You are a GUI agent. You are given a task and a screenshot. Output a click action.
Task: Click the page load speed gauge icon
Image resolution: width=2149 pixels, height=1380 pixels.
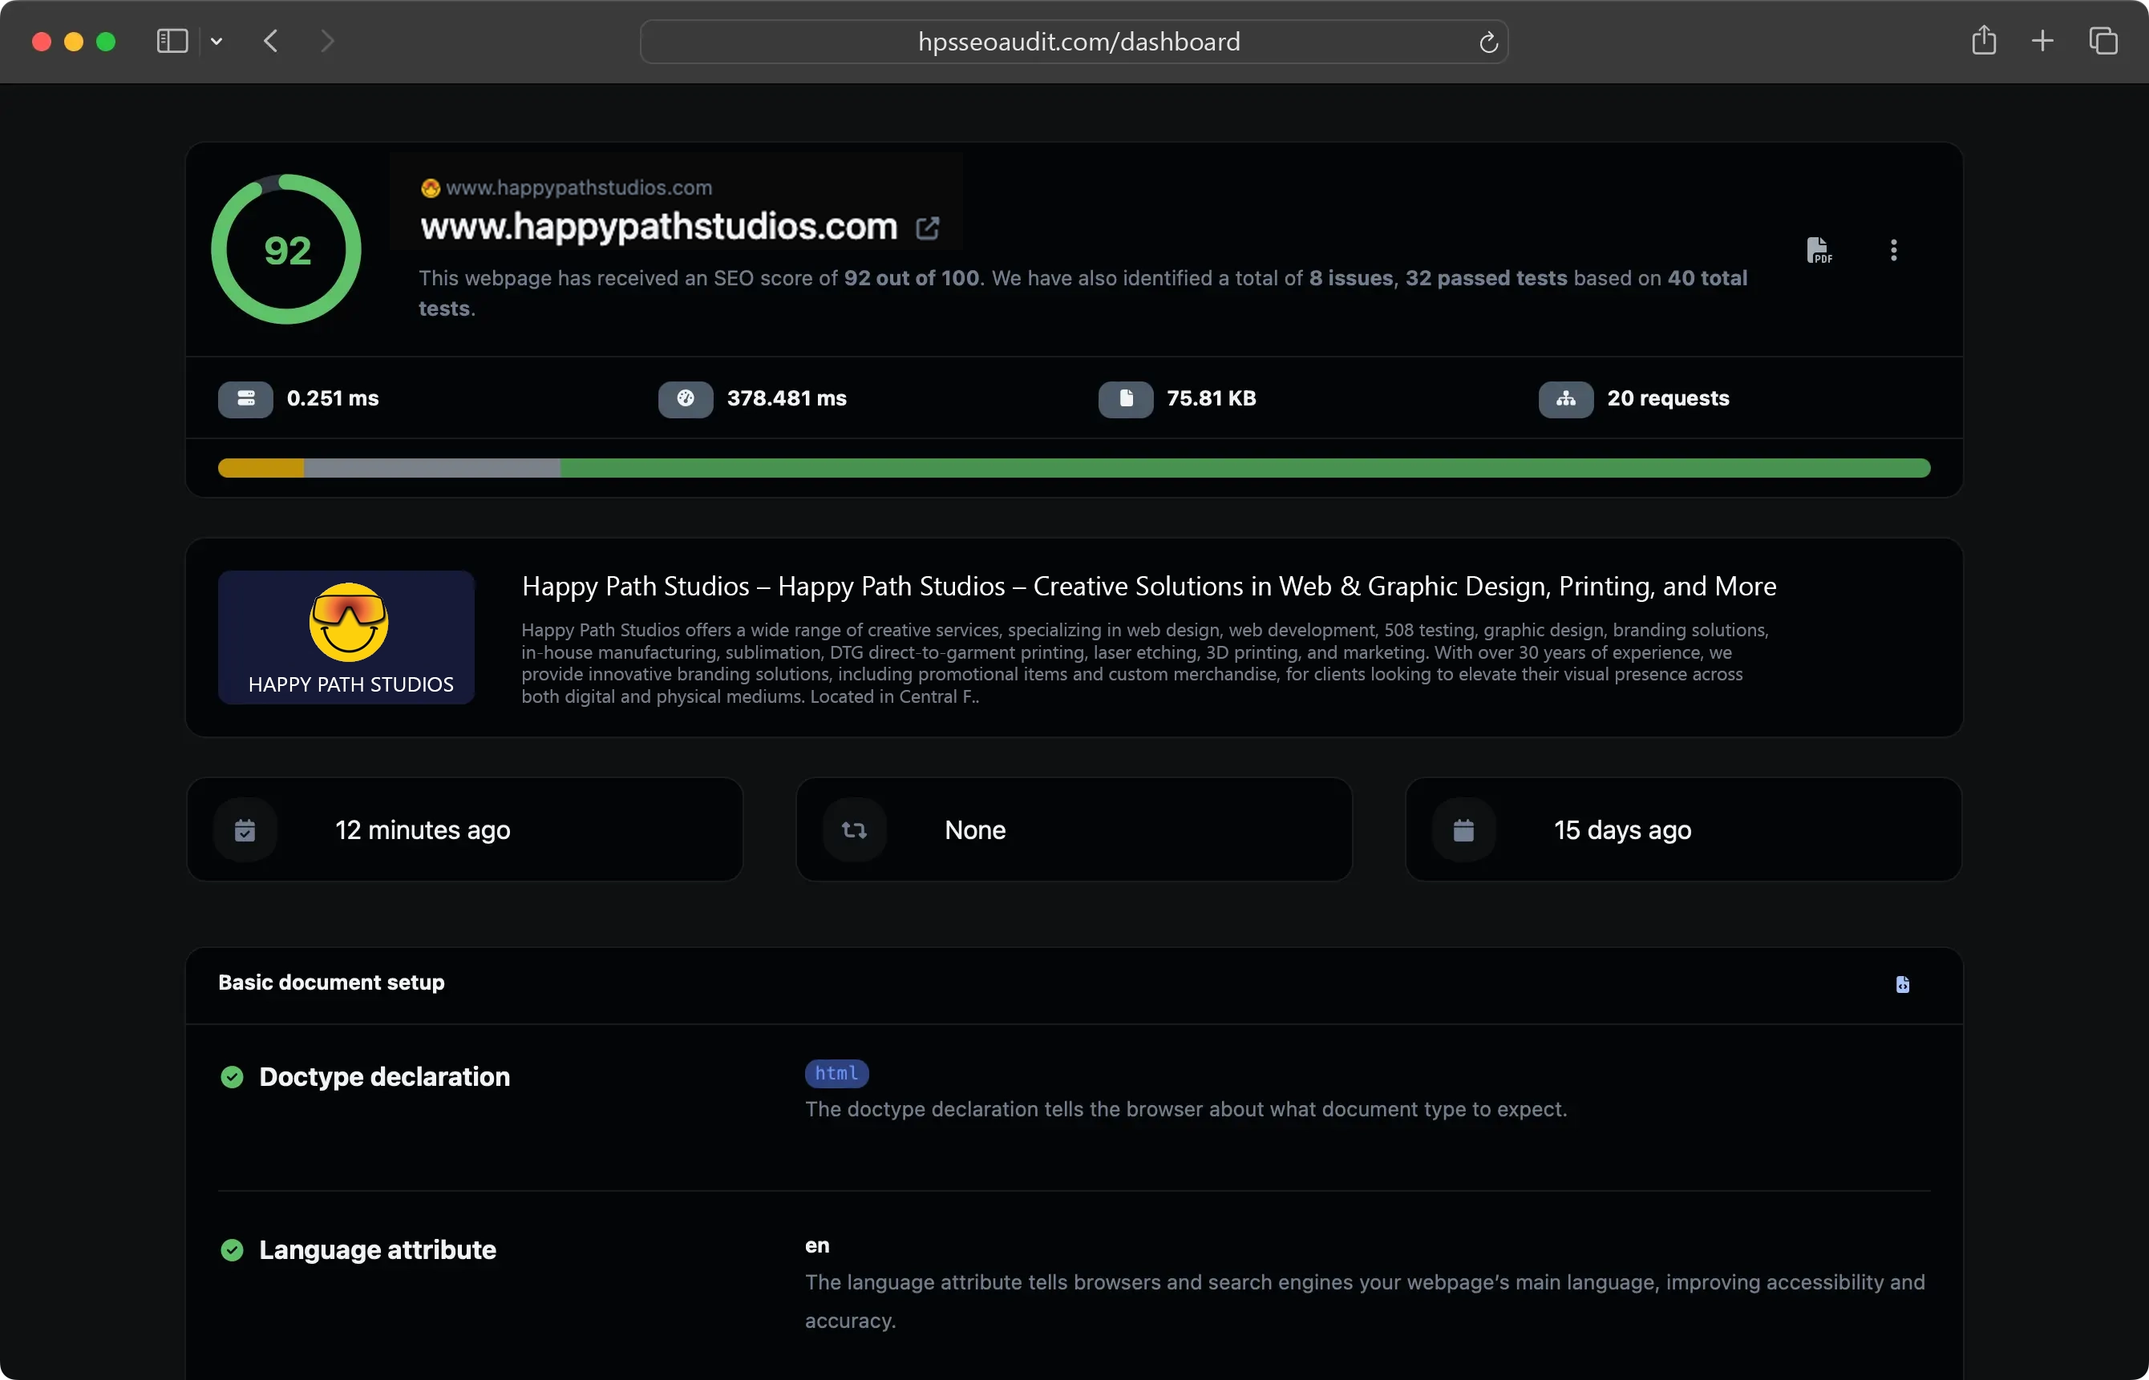click(686, 399)
